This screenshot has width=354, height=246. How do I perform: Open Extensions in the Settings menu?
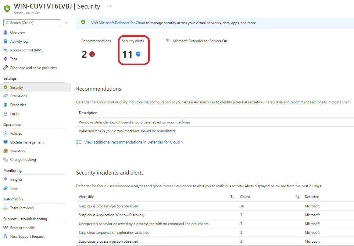click(x=18, y=96)
